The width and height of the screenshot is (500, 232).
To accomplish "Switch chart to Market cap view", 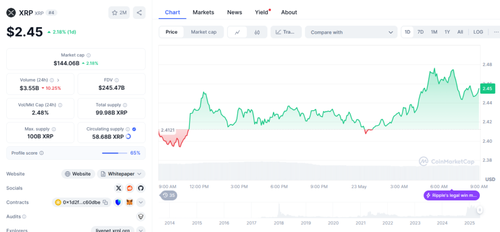I will tap(204, 32).
